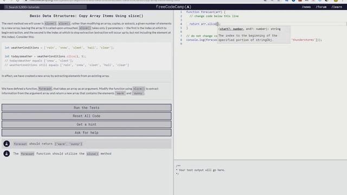The image size is (347, 195).
Task: Click the inline 'warm' code tag in instructions
Action: click(120, 93)
